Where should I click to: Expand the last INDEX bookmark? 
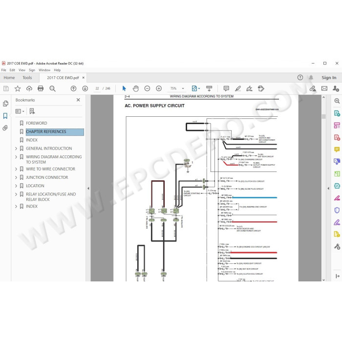click(x=16, y=206)
